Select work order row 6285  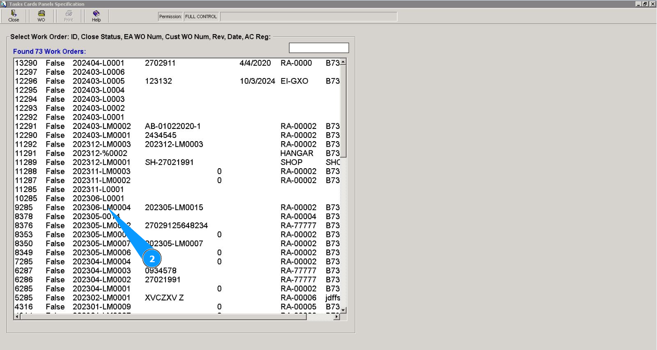coord(177,289)
